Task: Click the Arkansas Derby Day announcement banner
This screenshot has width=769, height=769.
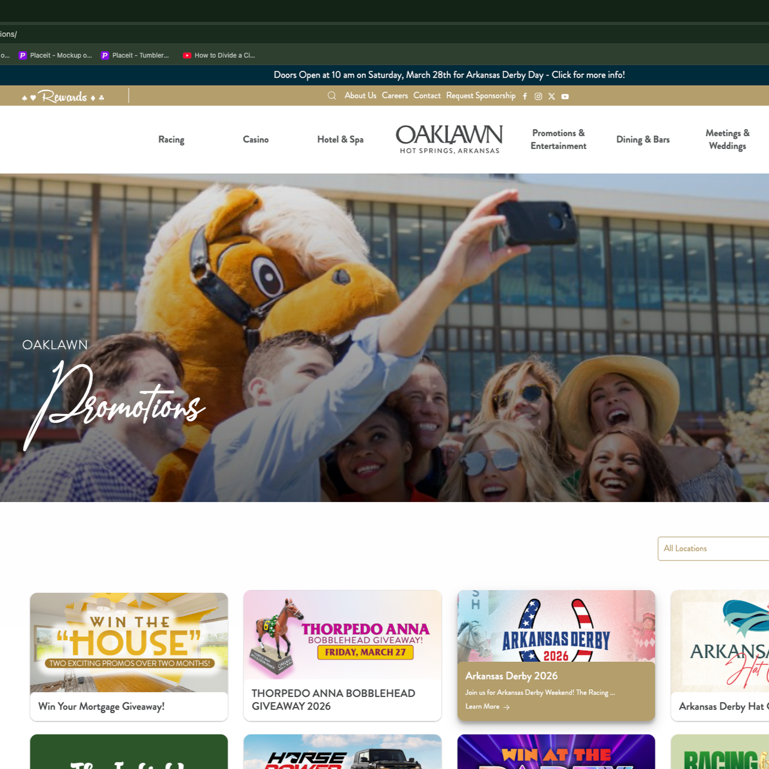Action: (x=449, y=75)
